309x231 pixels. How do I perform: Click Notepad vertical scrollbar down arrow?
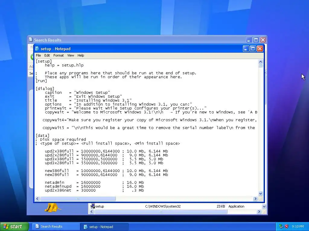coord(260,194)
